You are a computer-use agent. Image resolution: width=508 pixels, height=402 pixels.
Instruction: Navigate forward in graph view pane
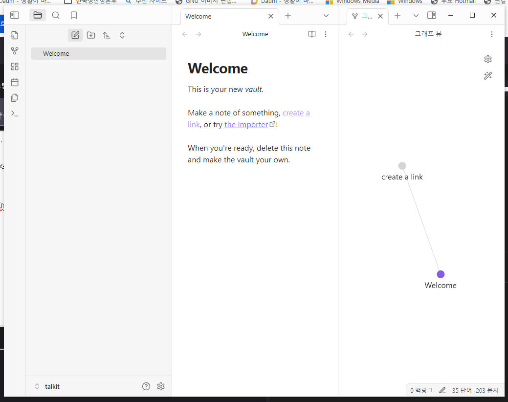pyautogui.click(x=365, y=34)
